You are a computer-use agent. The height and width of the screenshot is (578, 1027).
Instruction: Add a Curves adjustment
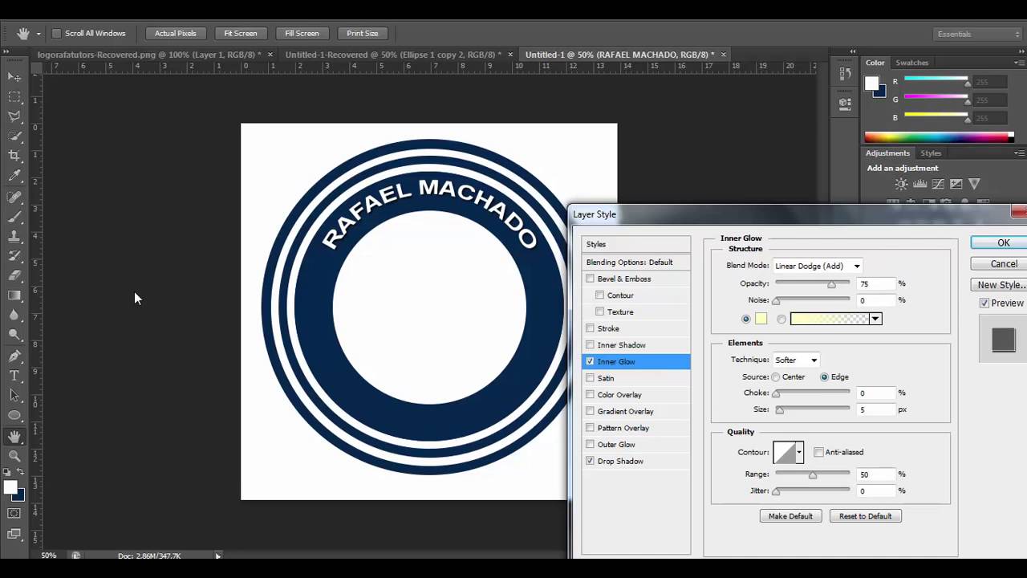(x=938, y=184)
